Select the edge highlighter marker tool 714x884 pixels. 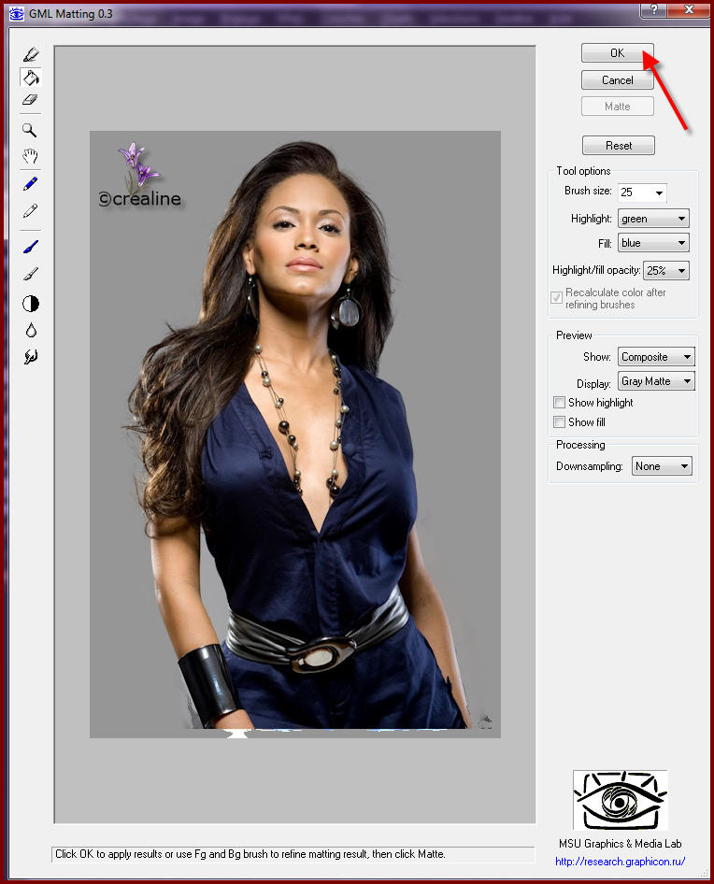(31, 55)
